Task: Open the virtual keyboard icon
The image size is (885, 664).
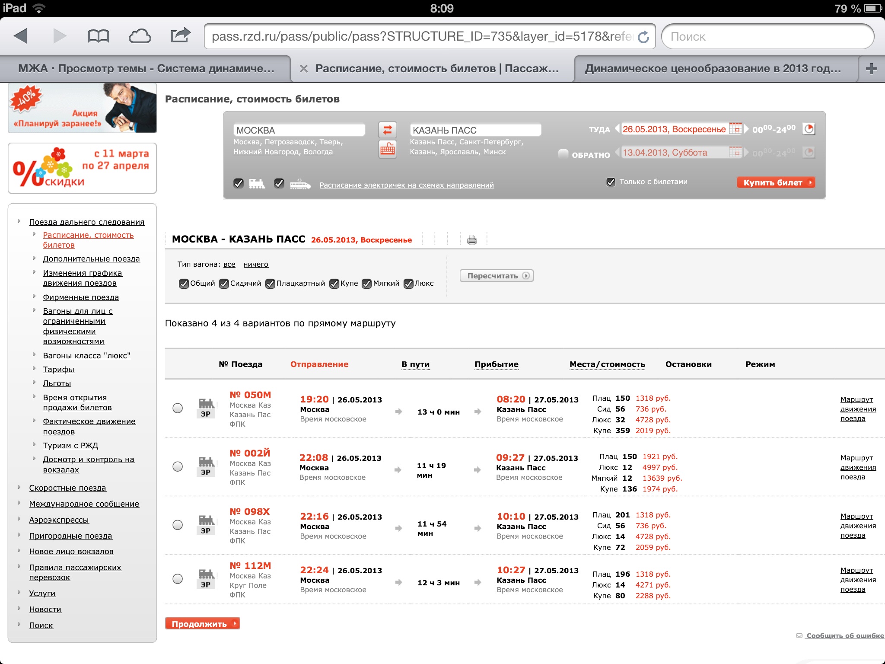Action: (387, 150)
